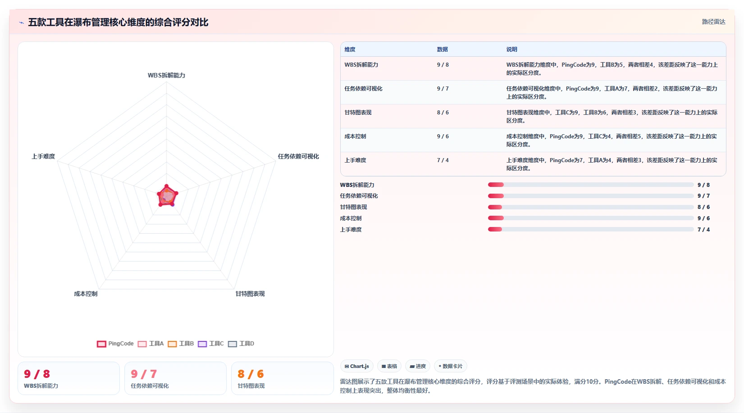Open the 9 / 8 WBS拆解能力 summary card
The image size is (744, 413).
[x=68, y=378]
